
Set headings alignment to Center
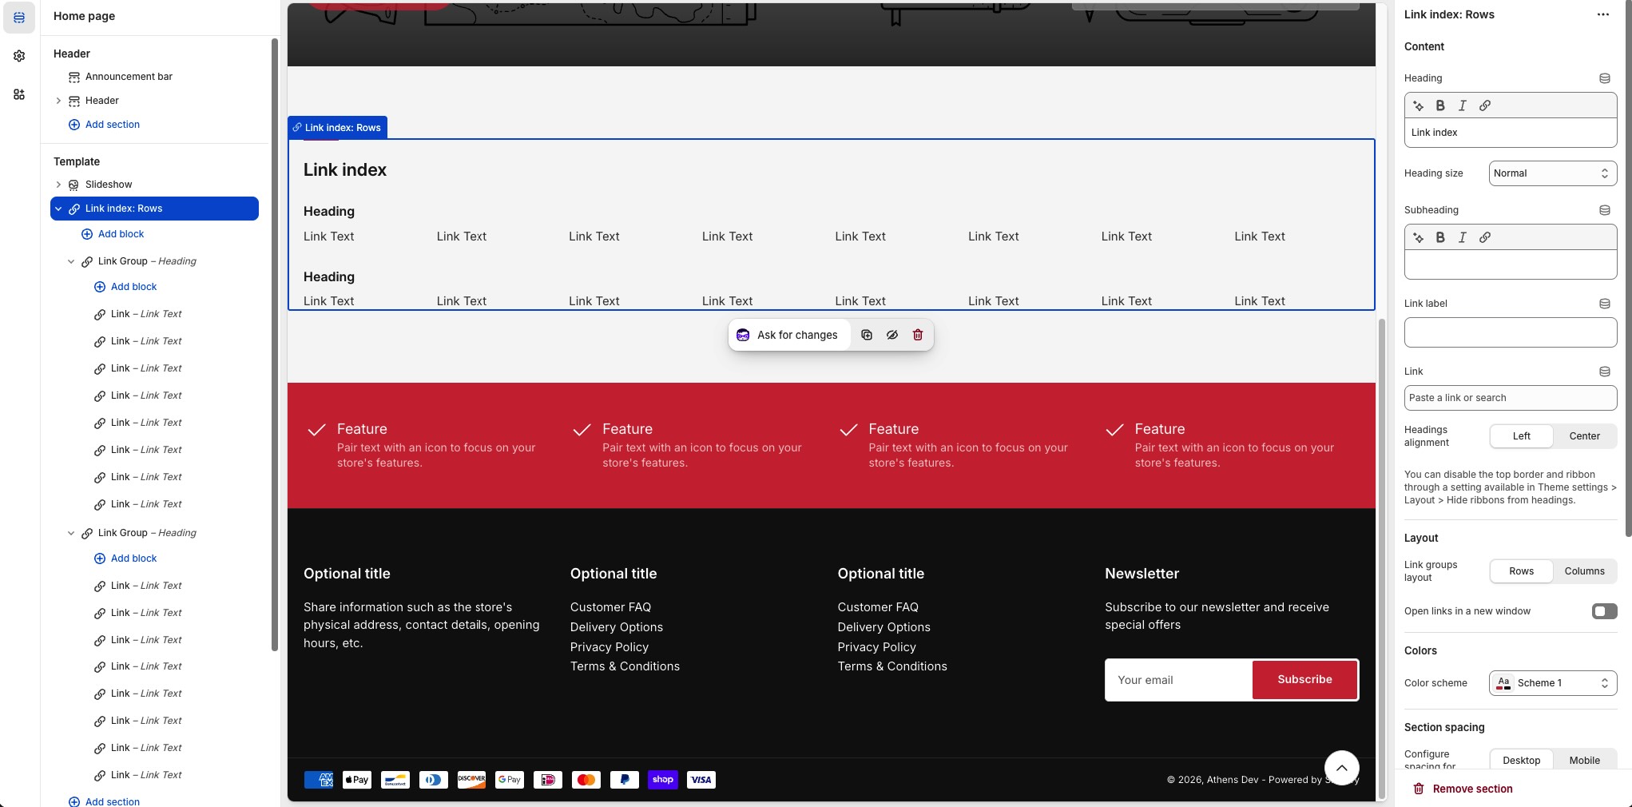(1584, 436)
